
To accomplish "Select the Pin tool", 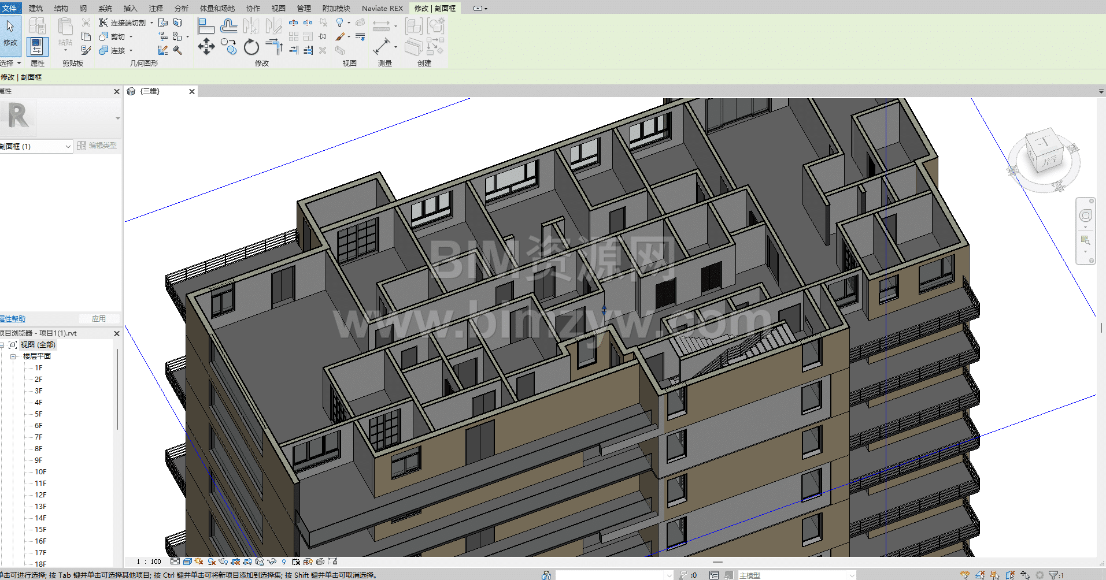I will (x=323, y=36).
